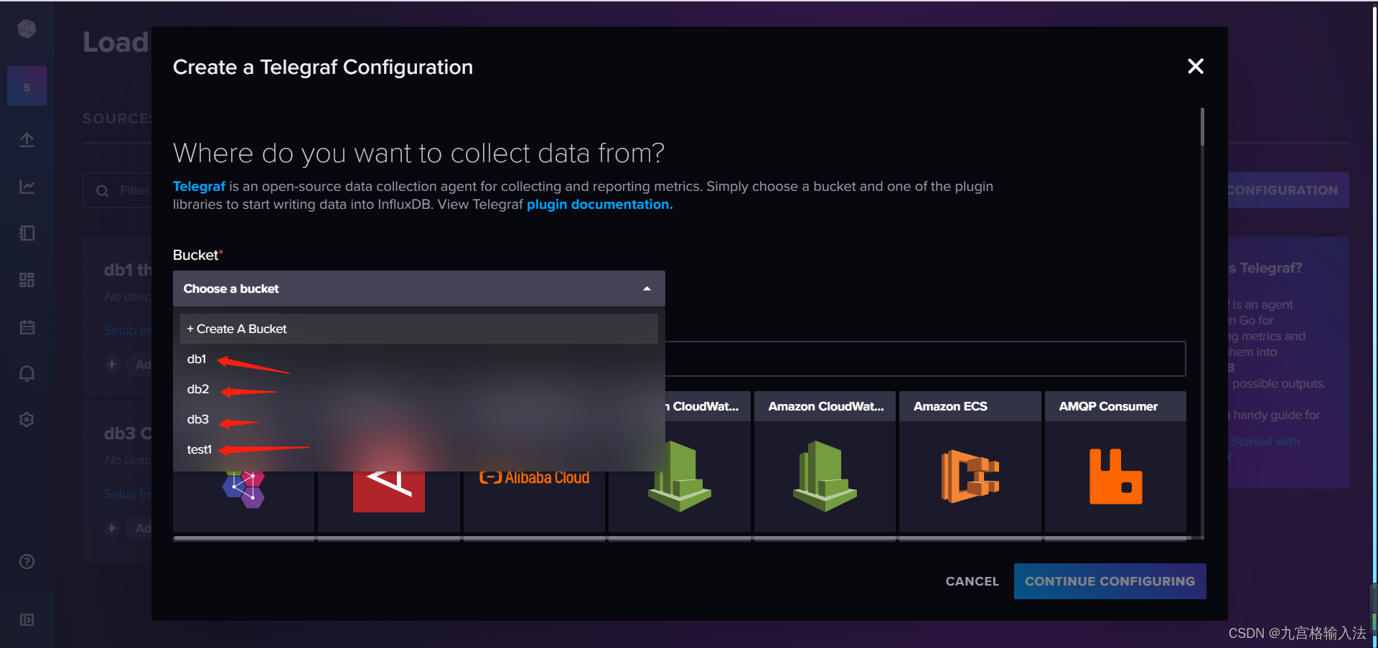Select the Amazon ECS plugin icon
The image size is (1378, 648).
970,476
